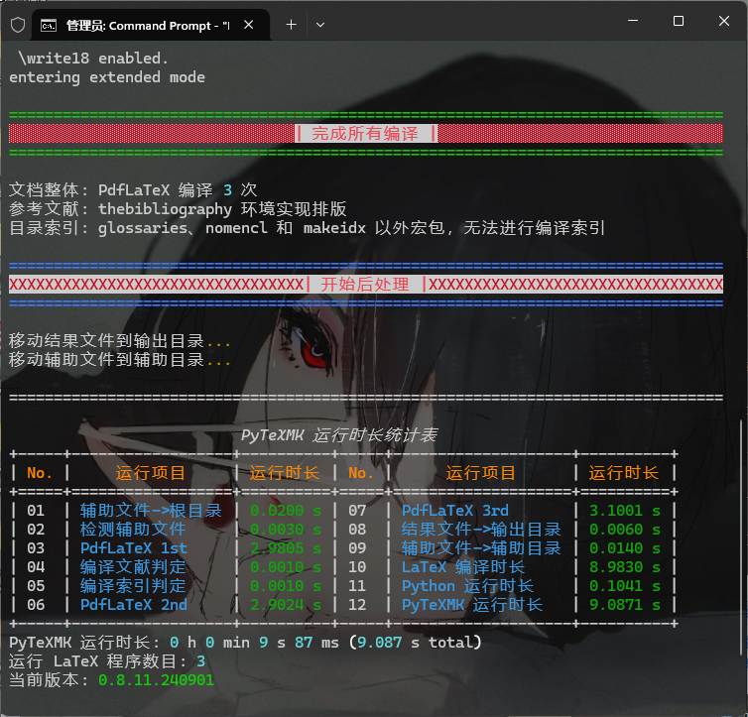The width and height of the screenshot is (748, 717).
Task: Click the '0.0060 s' duration value
Action: coord(625,530)
